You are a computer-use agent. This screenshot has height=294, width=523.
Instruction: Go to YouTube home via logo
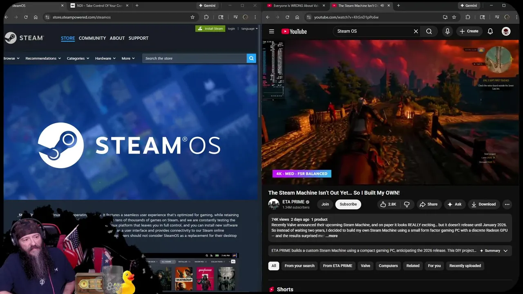tap(294, 31)
